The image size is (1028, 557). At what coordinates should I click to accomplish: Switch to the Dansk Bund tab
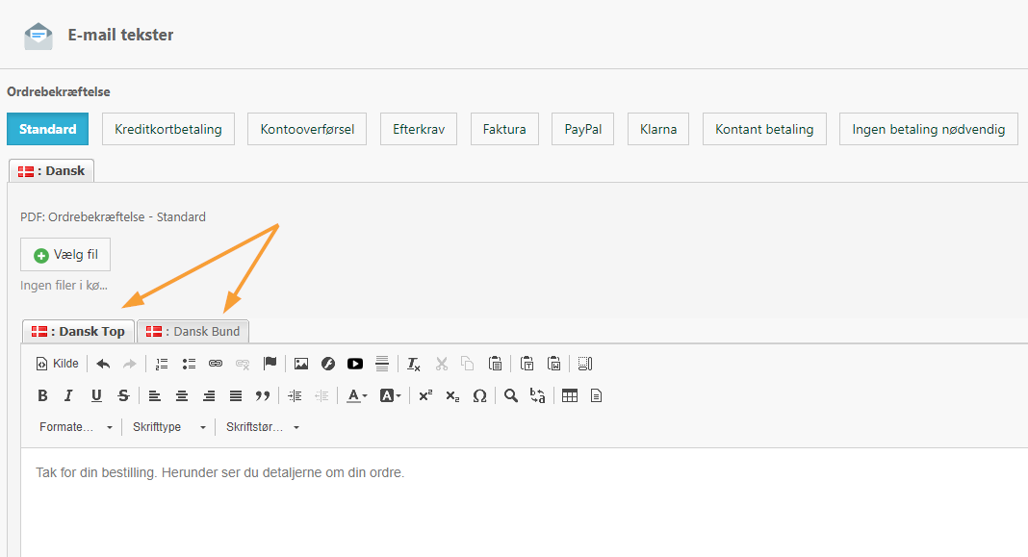click(x=193, y=331)
